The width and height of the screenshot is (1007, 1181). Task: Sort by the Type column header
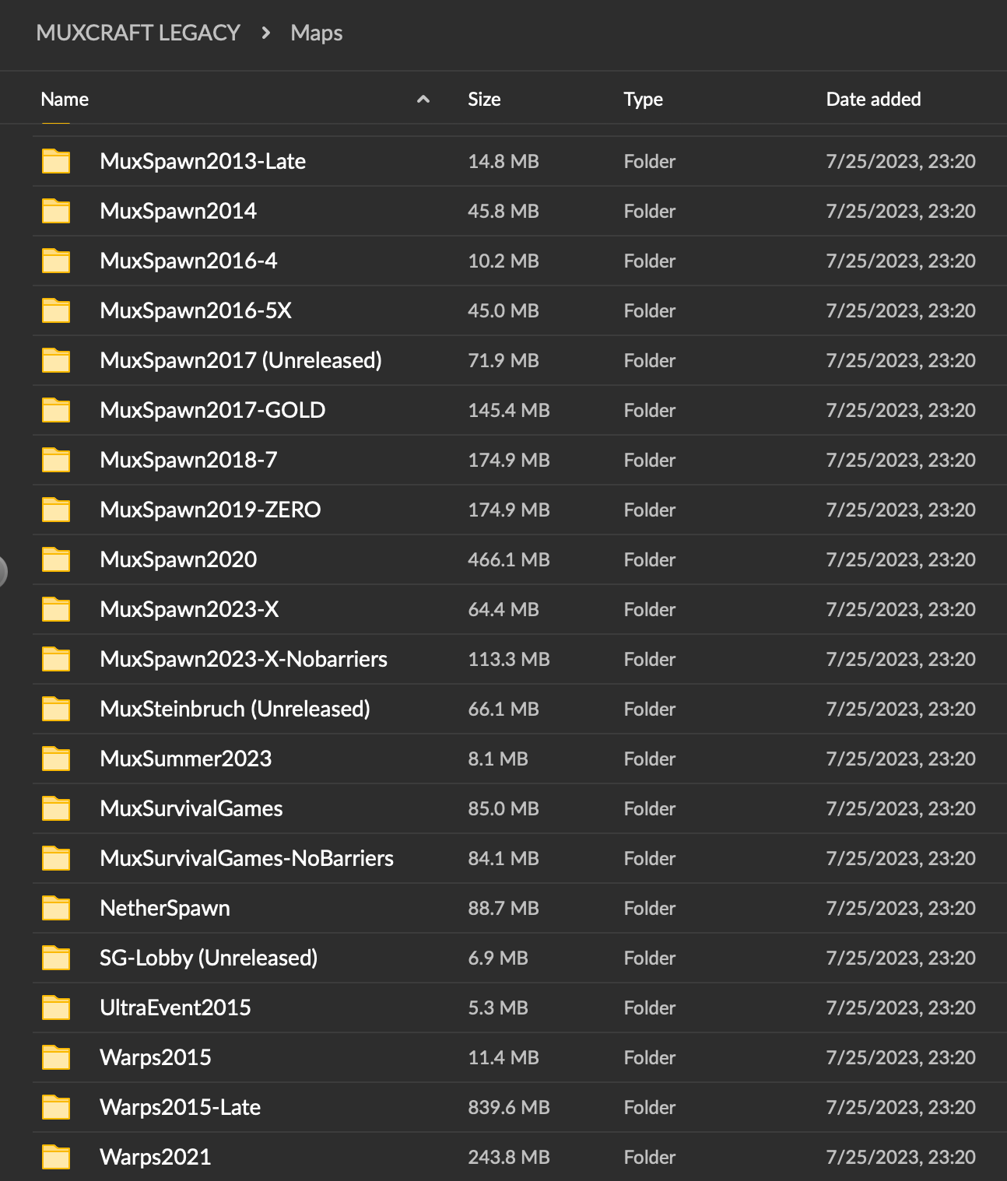tap(643, 99)
